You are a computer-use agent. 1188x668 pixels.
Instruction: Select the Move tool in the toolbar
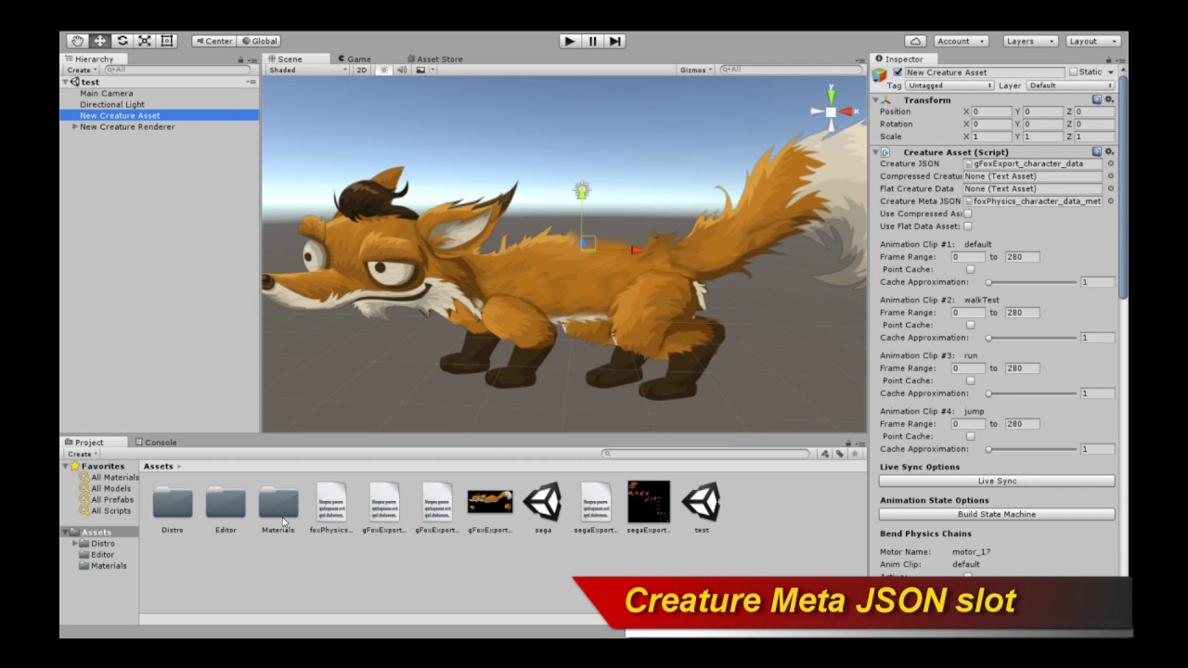[x=99, y=41]
